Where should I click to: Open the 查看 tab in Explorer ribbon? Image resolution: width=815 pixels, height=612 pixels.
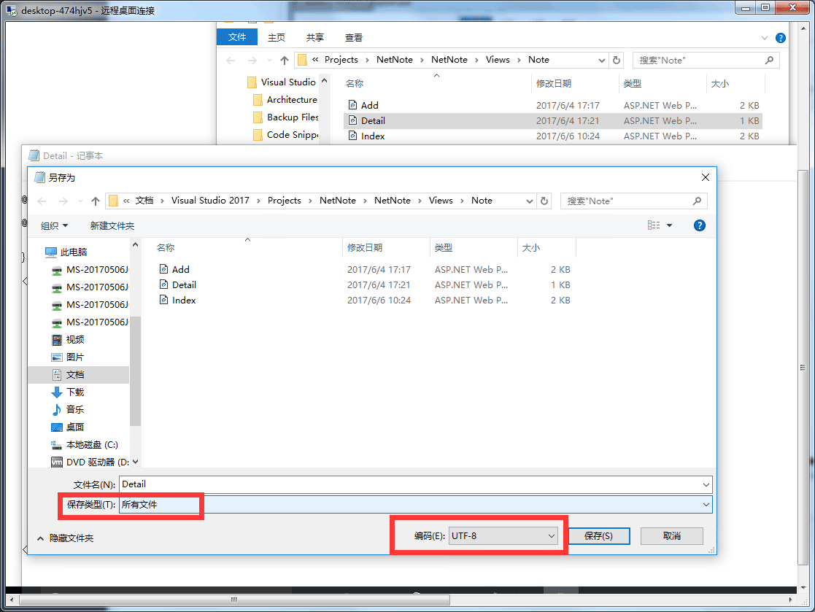tap(354, 37)
